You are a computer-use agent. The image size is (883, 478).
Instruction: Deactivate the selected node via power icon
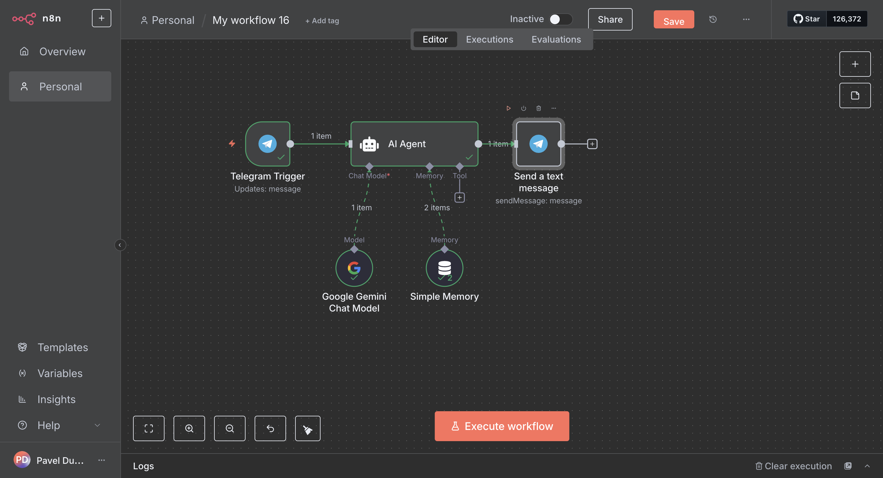(x=523, y=108)
